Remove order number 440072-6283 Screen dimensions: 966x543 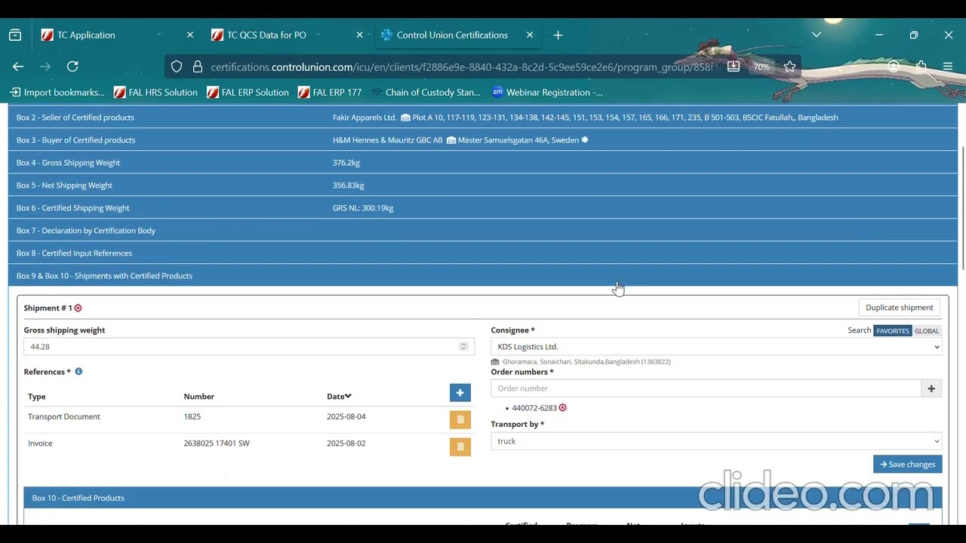[x=562, y=408]
